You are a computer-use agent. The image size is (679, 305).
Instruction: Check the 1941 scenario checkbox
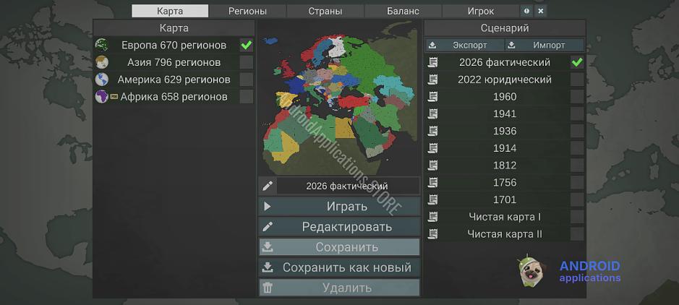(577, 113)
